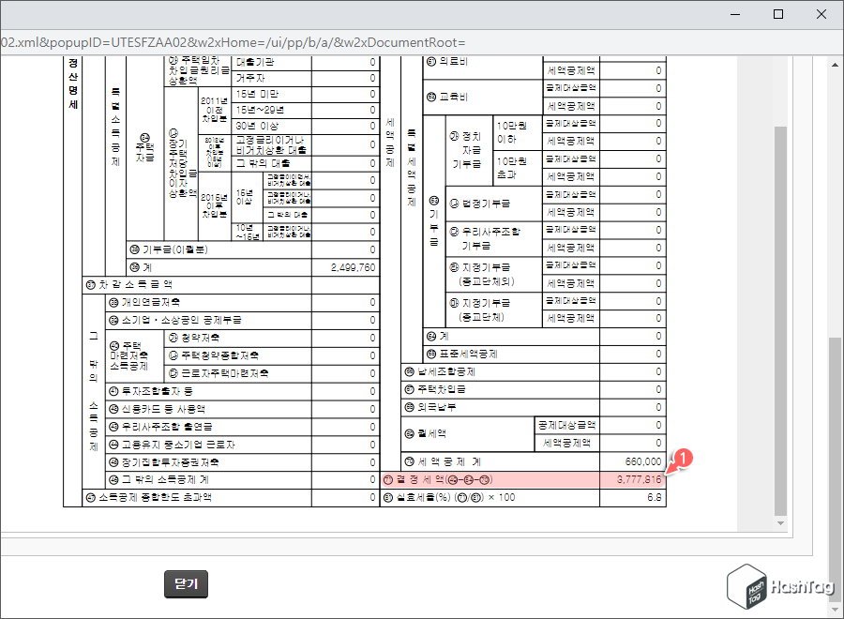Select the 월세액 공제대상금액 label
Screen dimensions: 844x619
click(566, 425)
